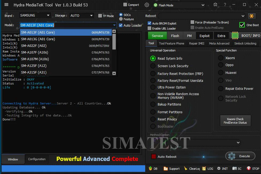Open settings gear next to Comport

pyautogui.click(x=147, y=5)
